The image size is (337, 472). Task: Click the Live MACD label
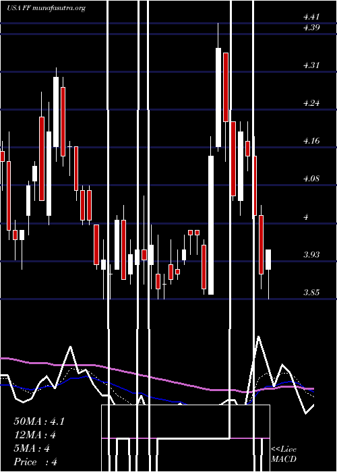(284, 454)
